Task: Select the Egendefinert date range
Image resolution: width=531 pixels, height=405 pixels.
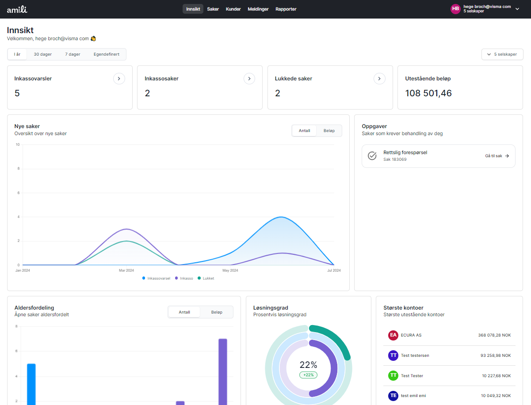Action: tap(106, 54)
